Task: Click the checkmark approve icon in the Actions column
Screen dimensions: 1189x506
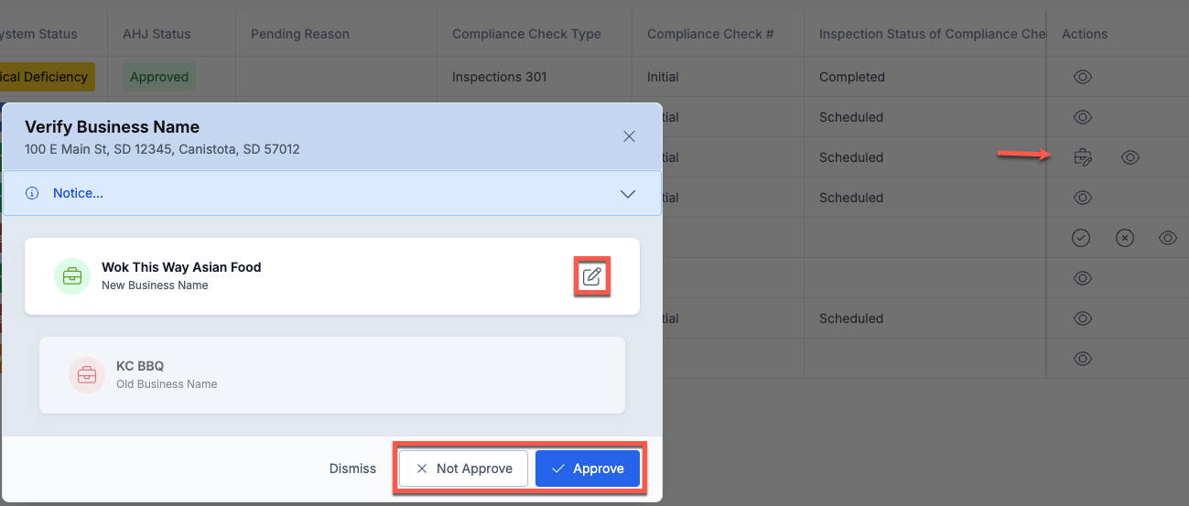Action: pyautogui.click(x=1081, y=238)
